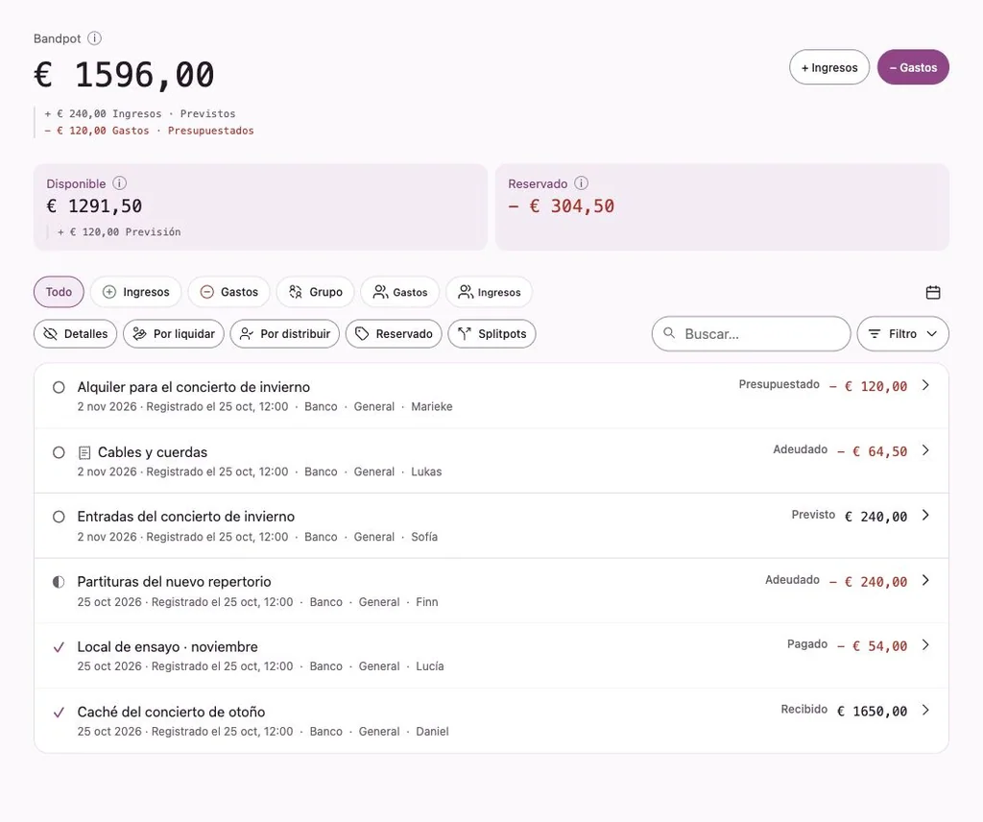Click Presupuestado status label
The image size is (983, 822).
pyautogui.click(x=779, y=384)
